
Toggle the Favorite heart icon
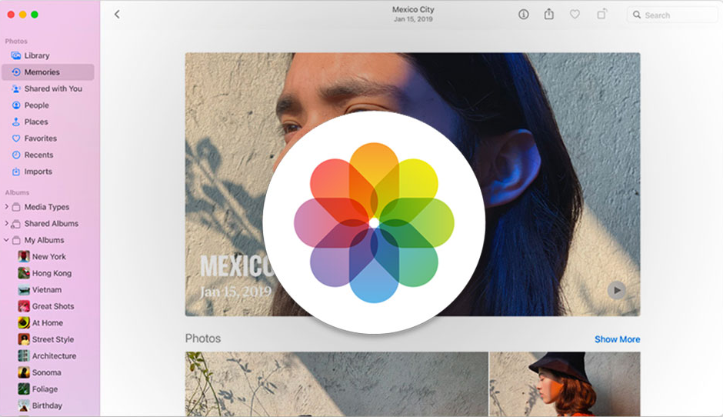coord(575,15)
